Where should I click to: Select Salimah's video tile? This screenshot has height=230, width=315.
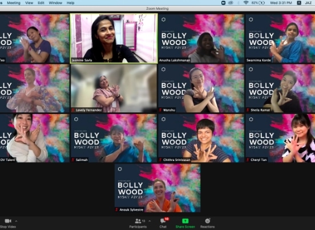click(114, 138)
